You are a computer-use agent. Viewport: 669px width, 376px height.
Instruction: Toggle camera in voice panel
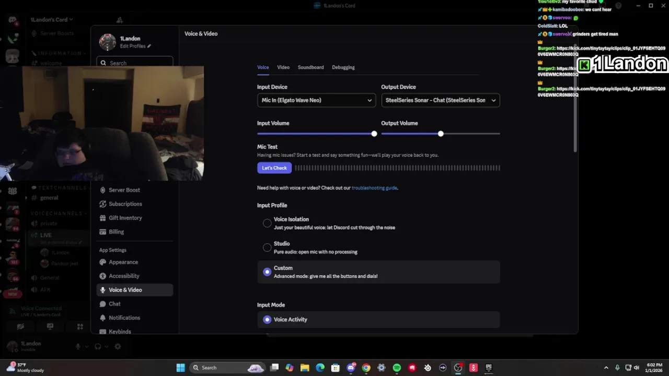pyautogui.click(x=20, y=326)
